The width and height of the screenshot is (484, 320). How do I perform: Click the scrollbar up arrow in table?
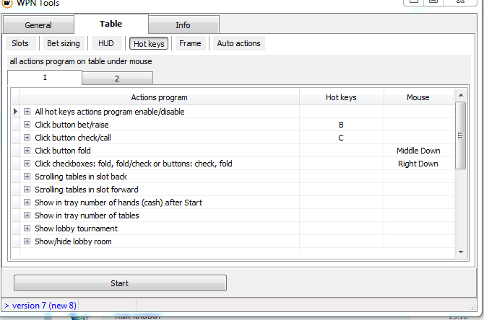point(461,95)
